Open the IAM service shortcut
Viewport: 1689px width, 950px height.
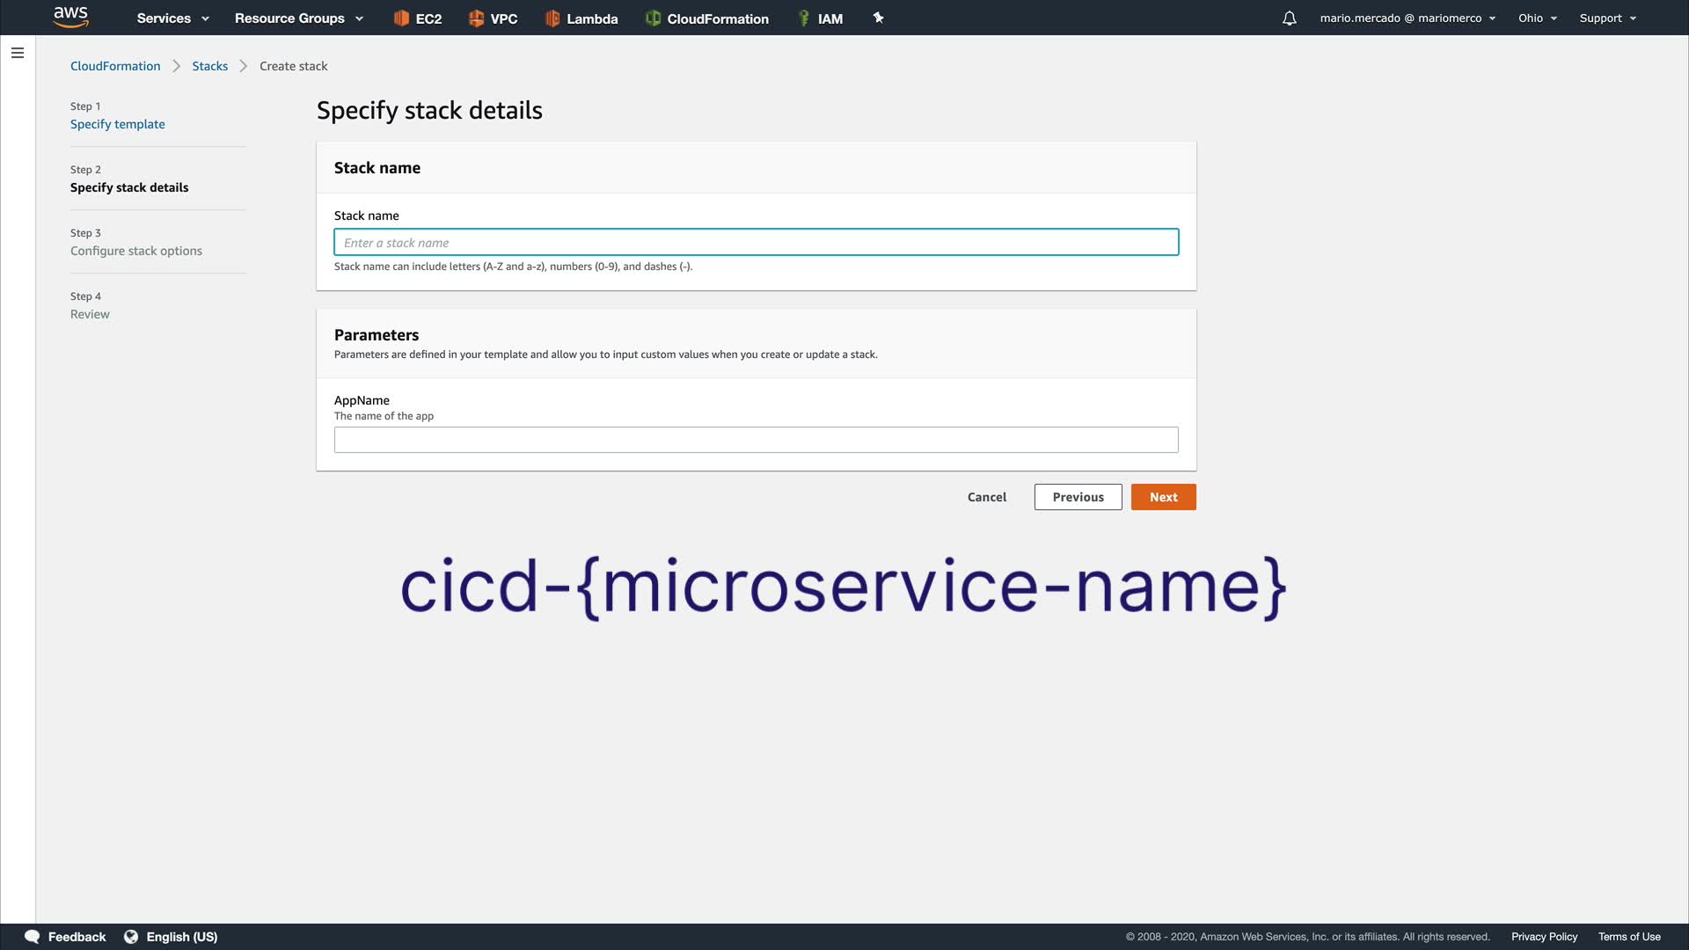click(820, 18)
